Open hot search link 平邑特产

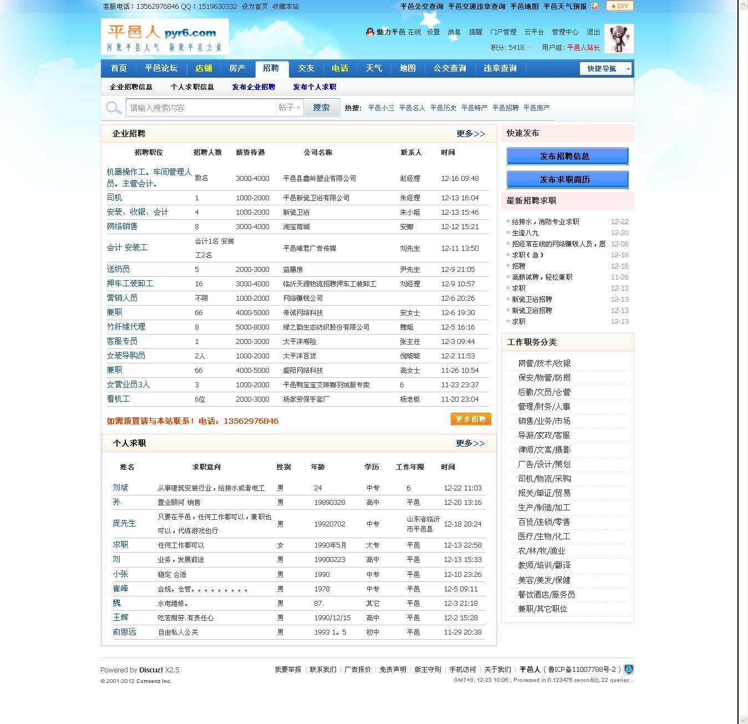(474, 108)
